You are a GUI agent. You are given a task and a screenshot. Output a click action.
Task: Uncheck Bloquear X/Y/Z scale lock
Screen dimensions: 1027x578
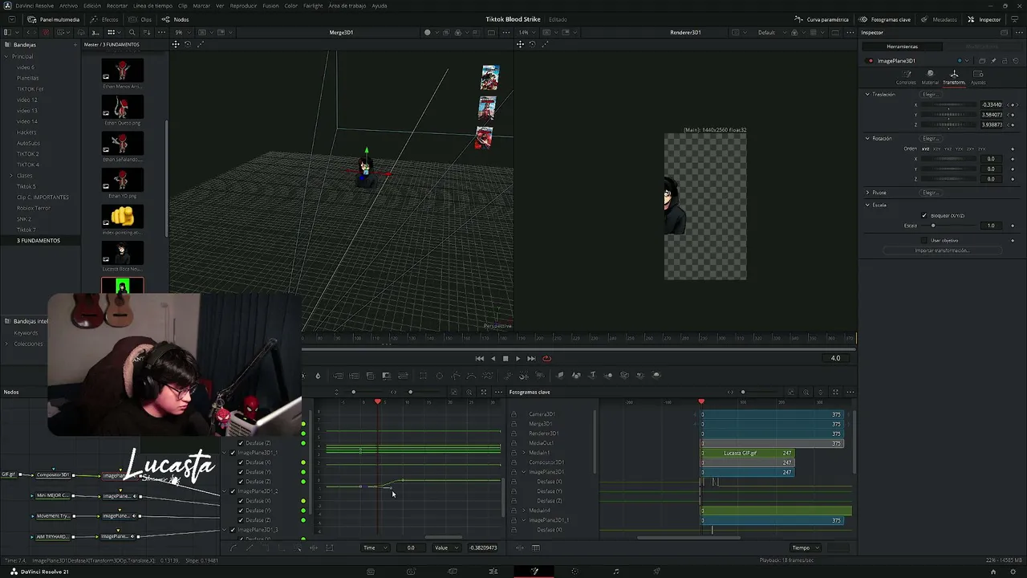pyautogui.click(x=924, y=215)
